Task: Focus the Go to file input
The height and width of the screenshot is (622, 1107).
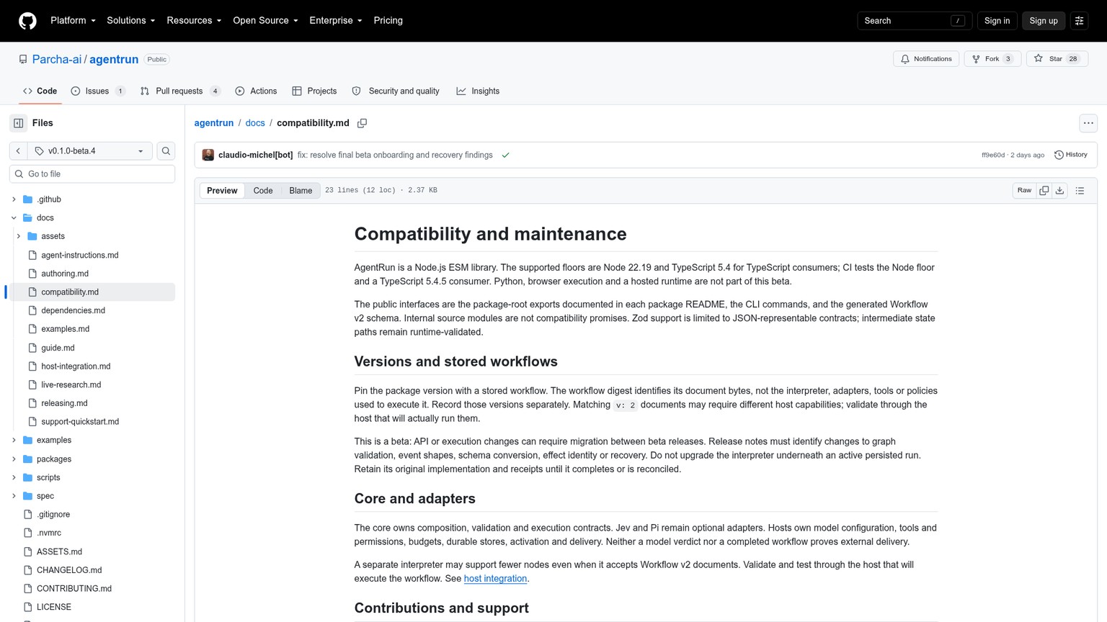Action: pyautogui.click(x=92, y=174)
